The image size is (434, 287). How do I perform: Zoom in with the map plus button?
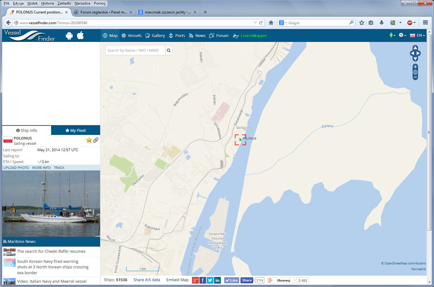tap(415, 67)
